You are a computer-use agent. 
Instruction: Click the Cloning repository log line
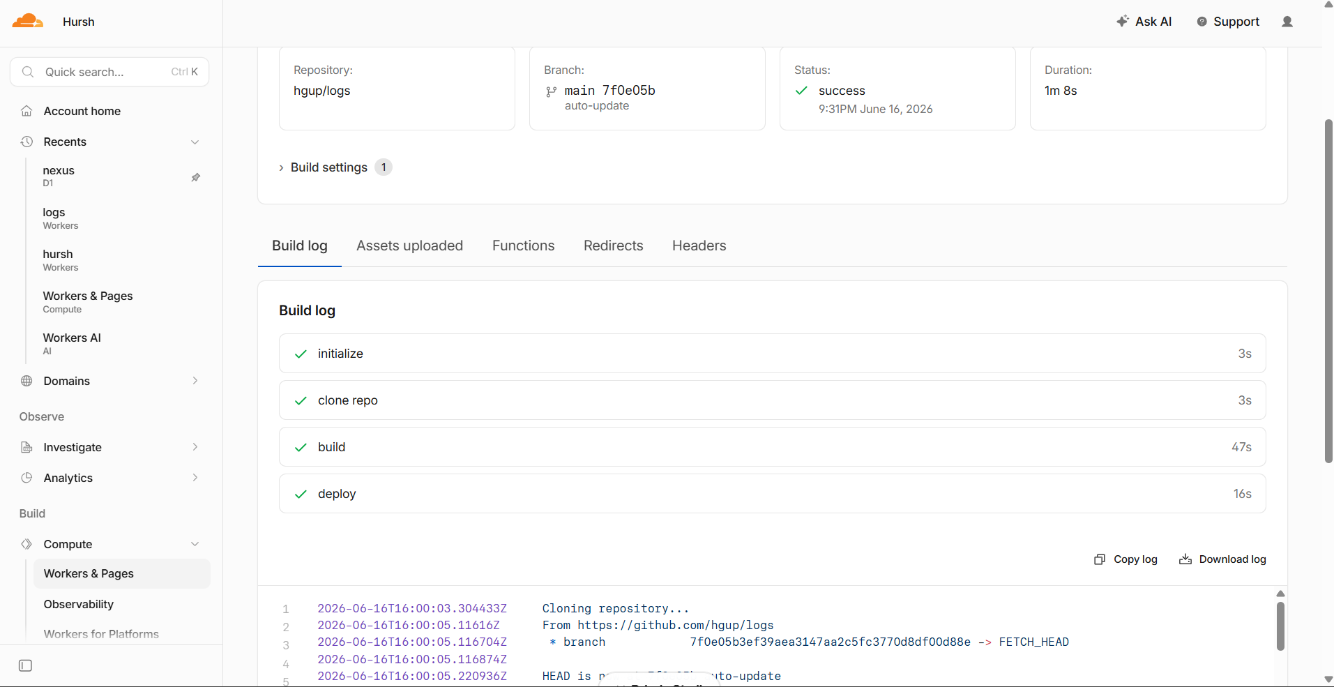(615, 608)
